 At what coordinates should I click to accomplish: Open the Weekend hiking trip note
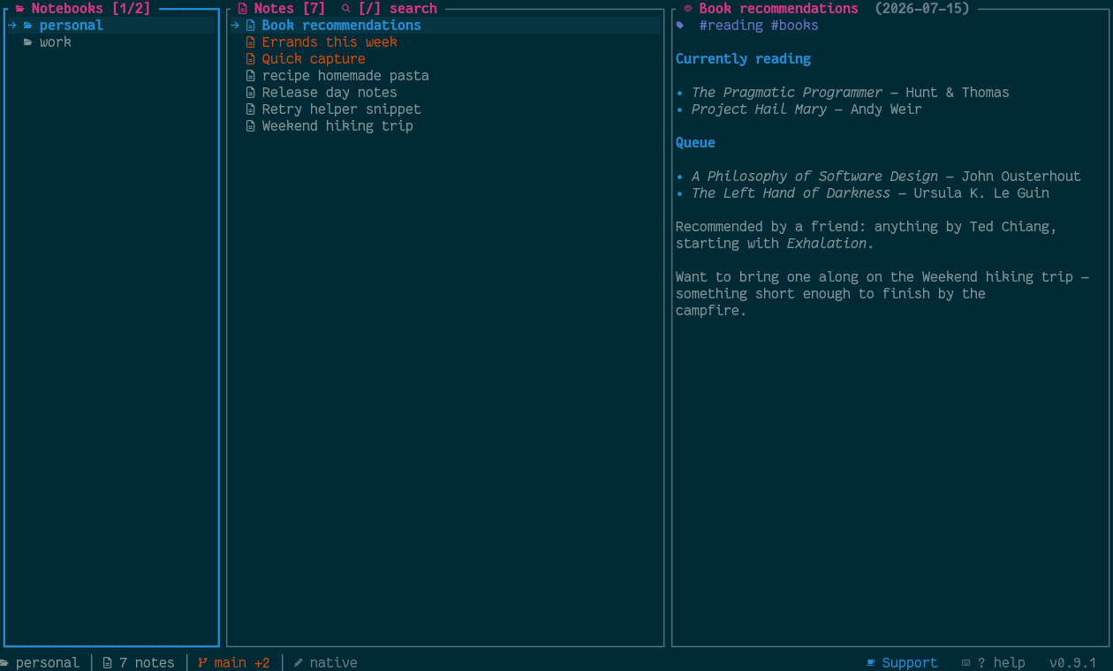445,125
